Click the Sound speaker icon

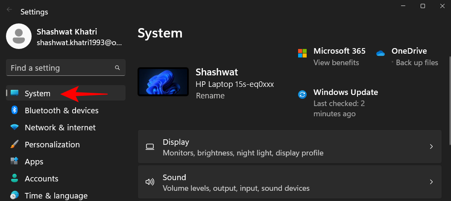point(149,182)
